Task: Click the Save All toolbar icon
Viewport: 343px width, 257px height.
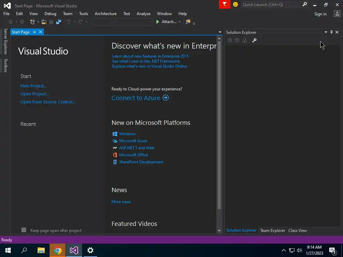Action: [58, 22]
